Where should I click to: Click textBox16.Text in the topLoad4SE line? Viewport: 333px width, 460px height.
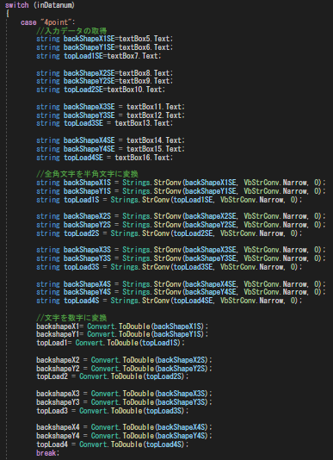144,158
